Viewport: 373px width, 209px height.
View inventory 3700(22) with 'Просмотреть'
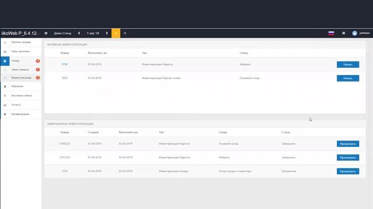[x=348, y=144]
